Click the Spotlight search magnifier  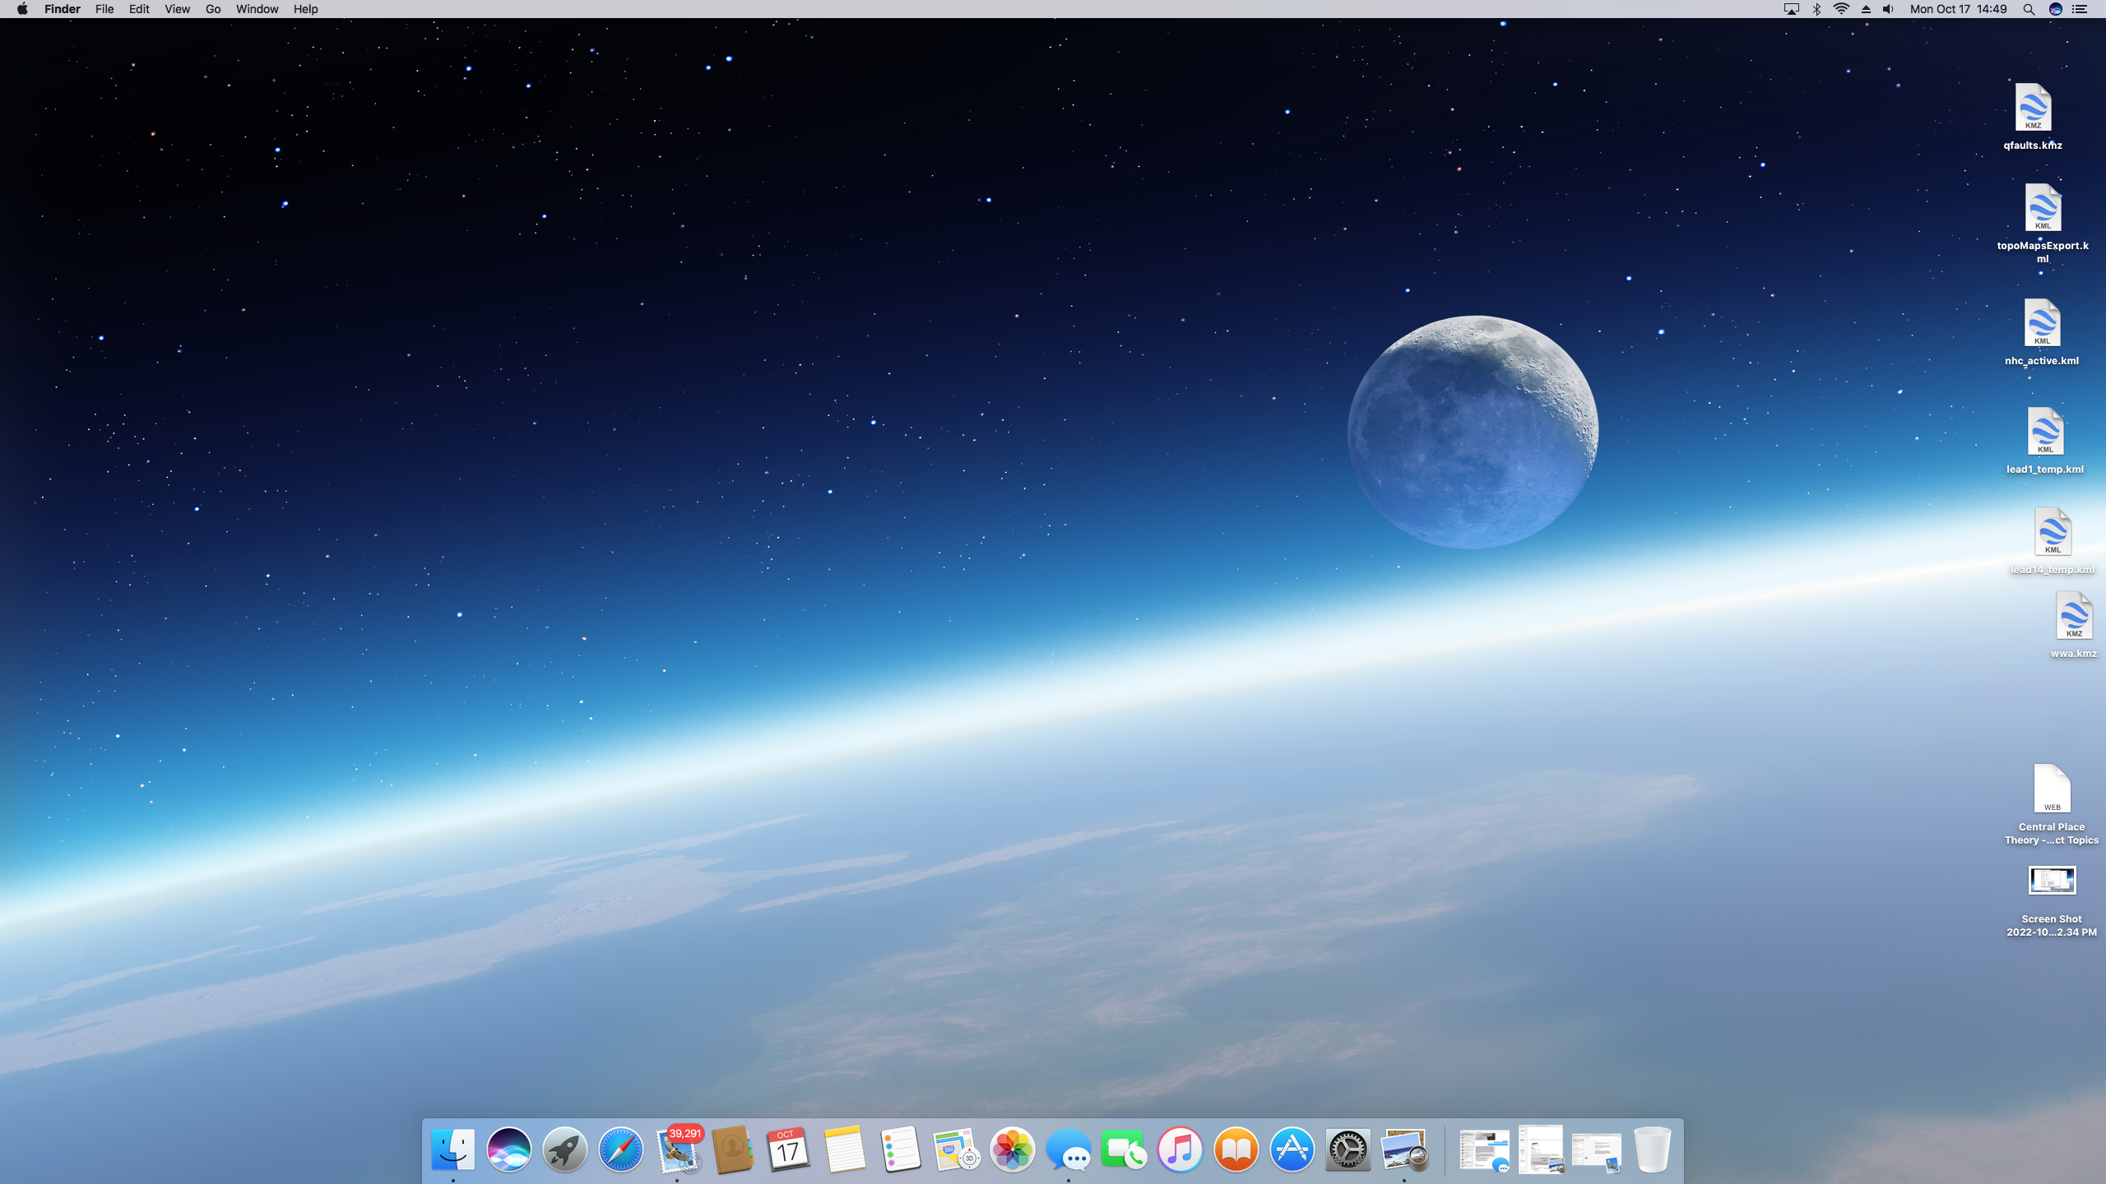[x=2029, y=9]
